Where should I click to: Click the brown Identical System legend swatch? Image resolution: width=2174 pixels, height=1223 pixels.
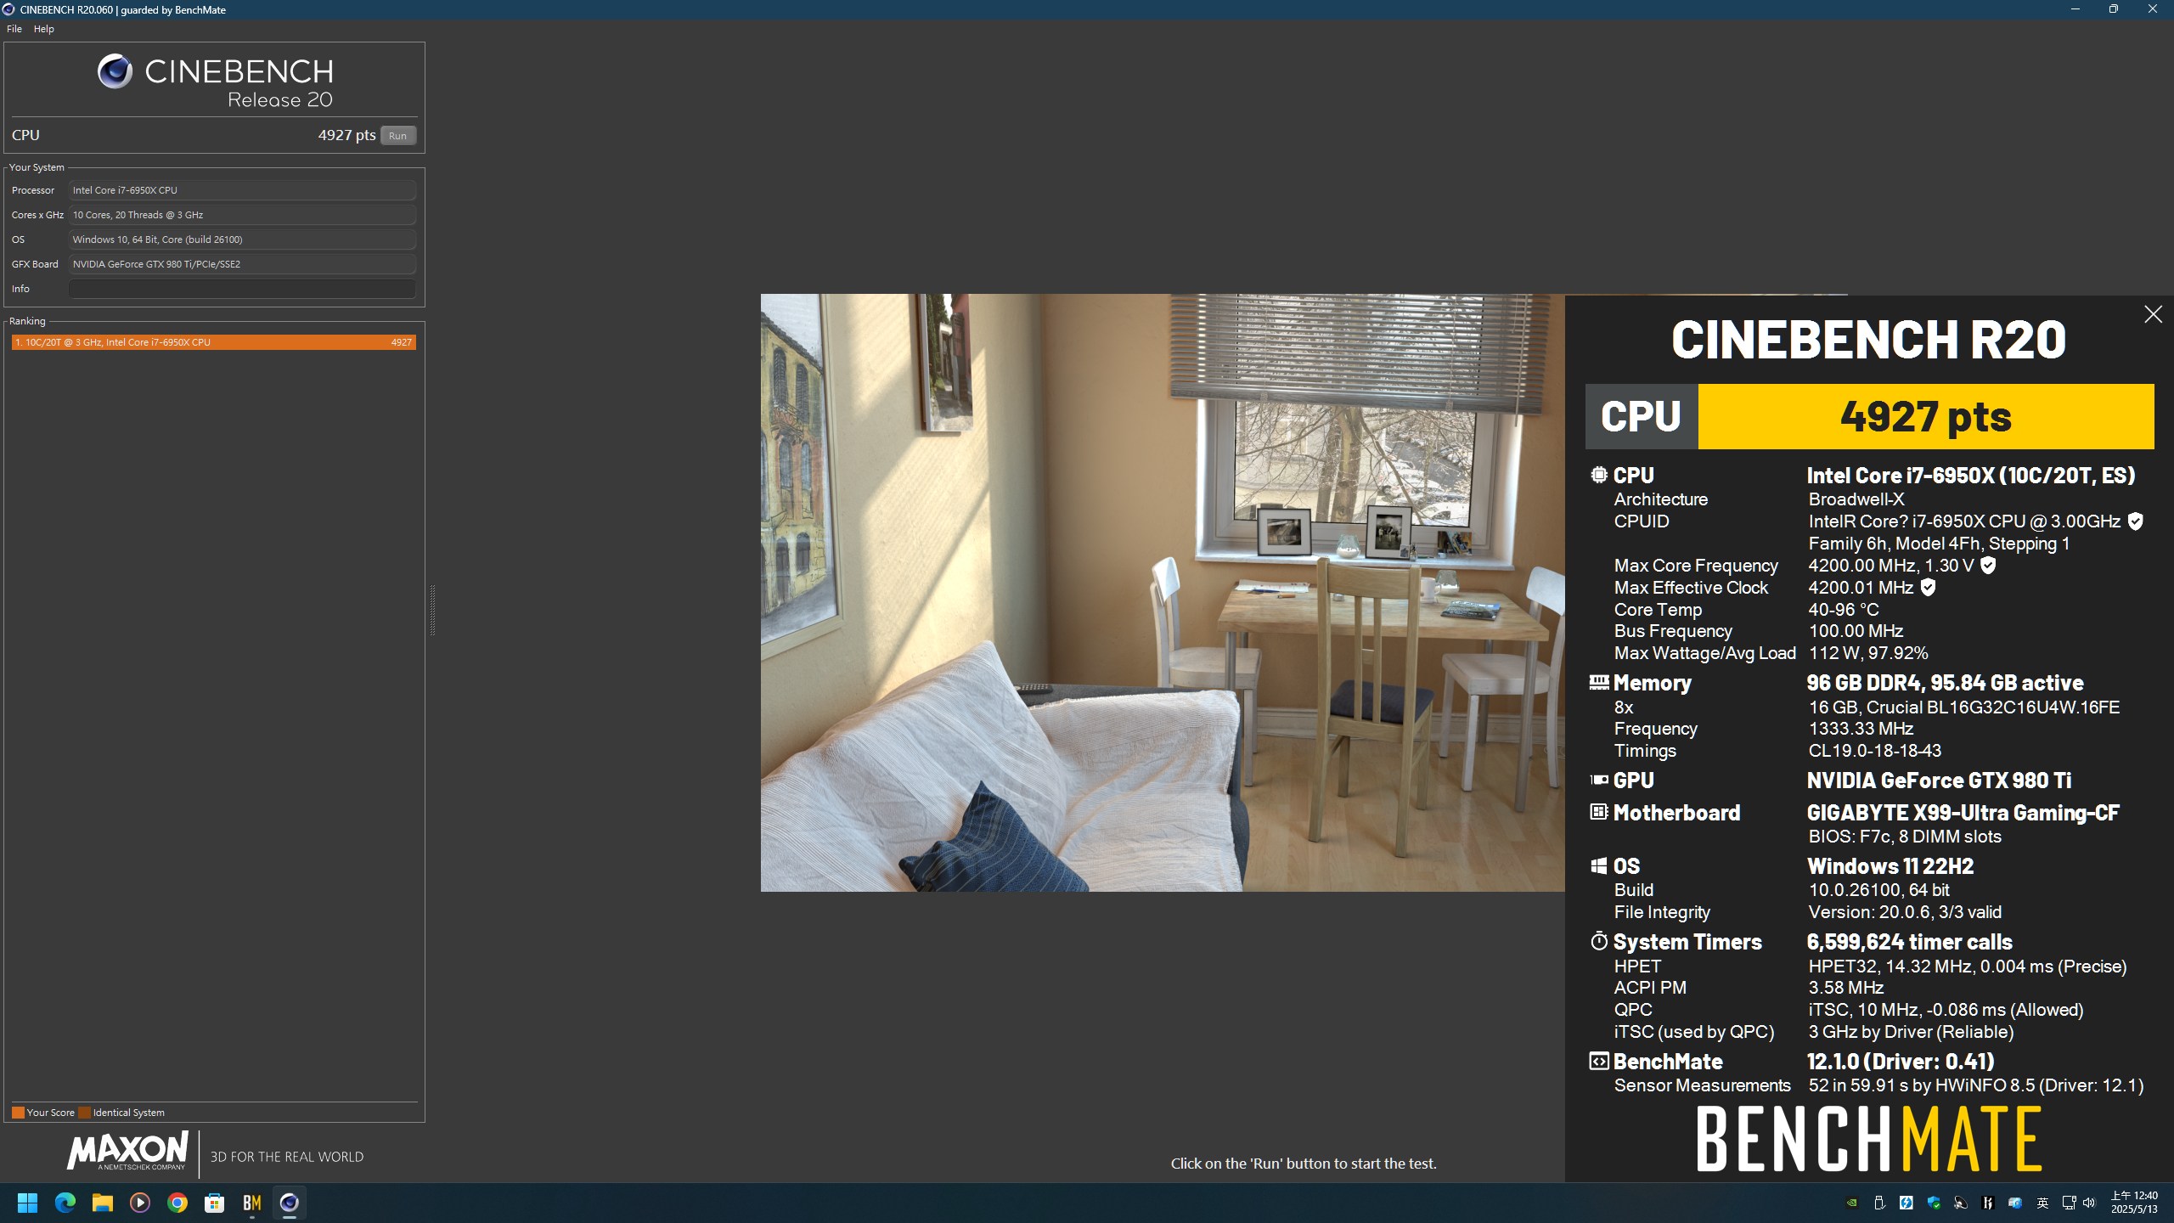[84, 1113]
